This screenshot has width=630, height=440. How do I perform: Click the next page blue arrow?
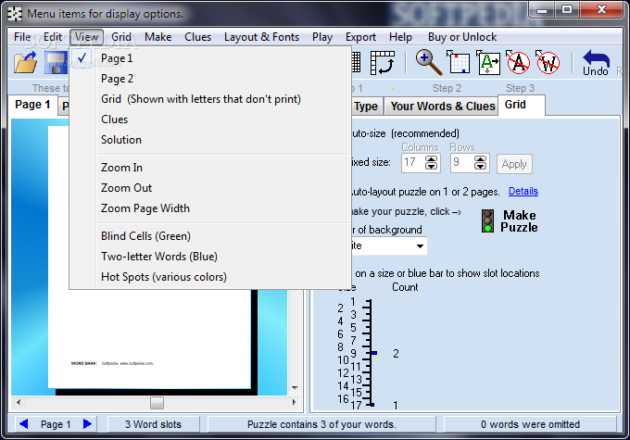[x=87, y=423]
